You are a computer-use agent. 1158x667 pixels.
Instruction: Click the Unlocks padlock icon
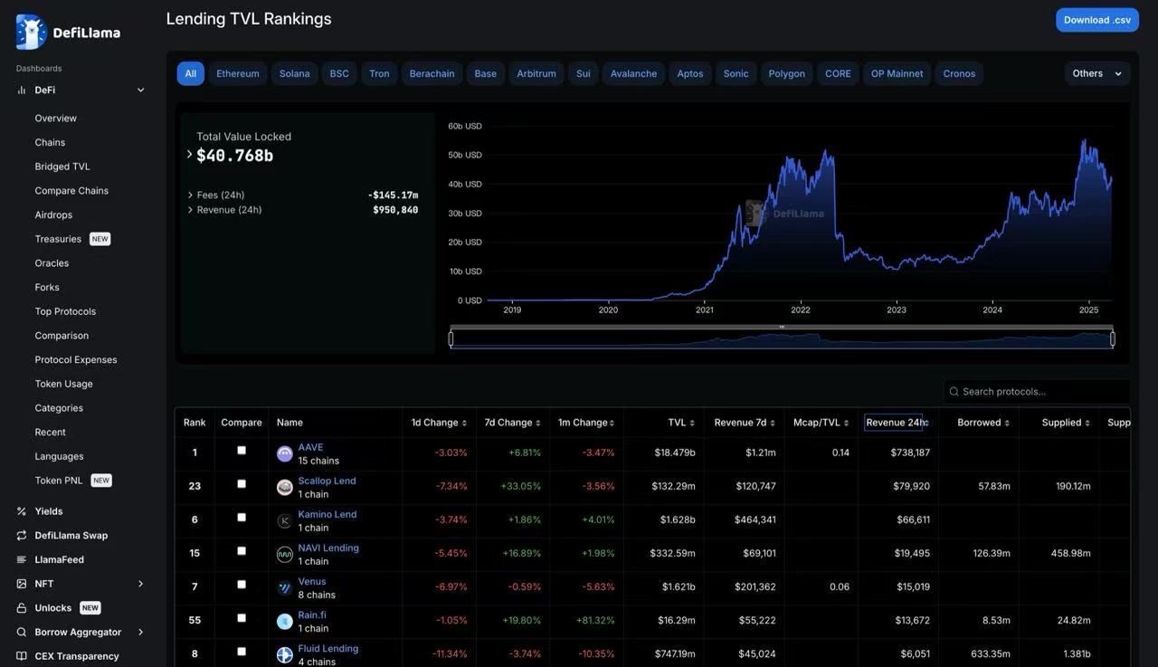pyautogui.click(x=22, y=608)
